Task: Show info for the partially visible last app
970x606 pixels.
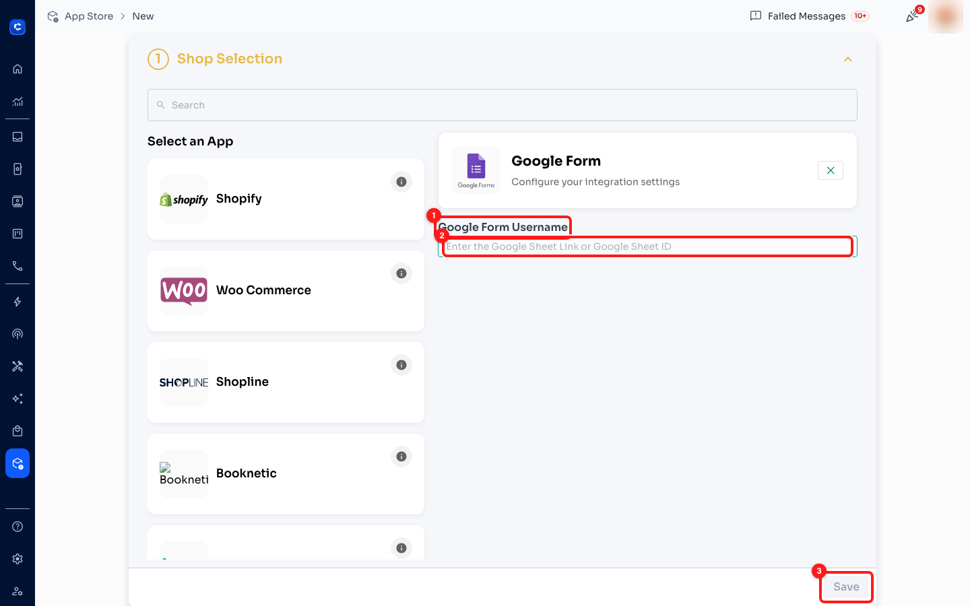Action: coord(401,548)
